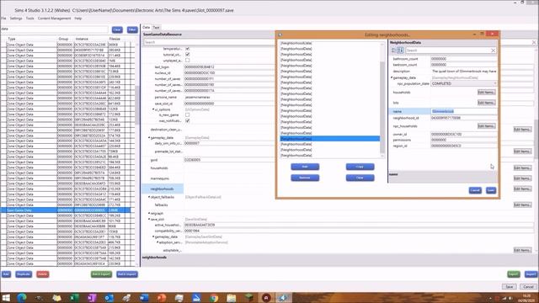The height and width of the screenshot is (303, 539).
Task: Toggle the was_notificati... checkbox
Action: click(x=187, y=121)
